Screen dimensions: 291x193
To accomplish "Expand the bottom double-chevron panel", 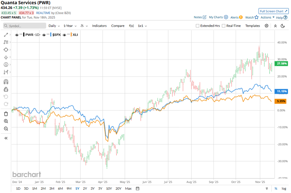I will pos(267,189).
